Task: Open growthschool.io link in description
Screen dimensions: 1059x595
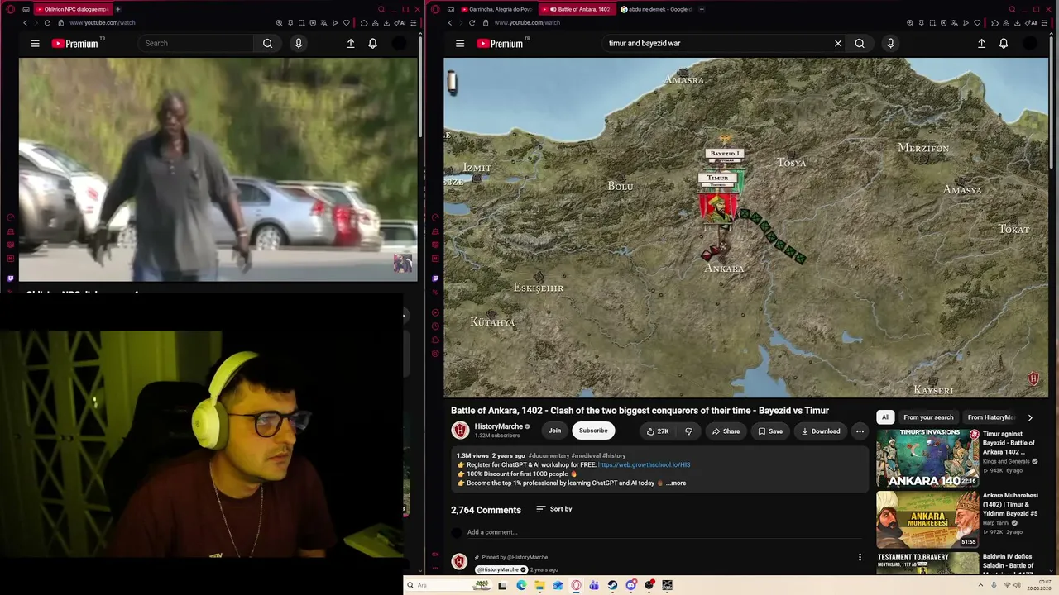Action: coord(644,465)
